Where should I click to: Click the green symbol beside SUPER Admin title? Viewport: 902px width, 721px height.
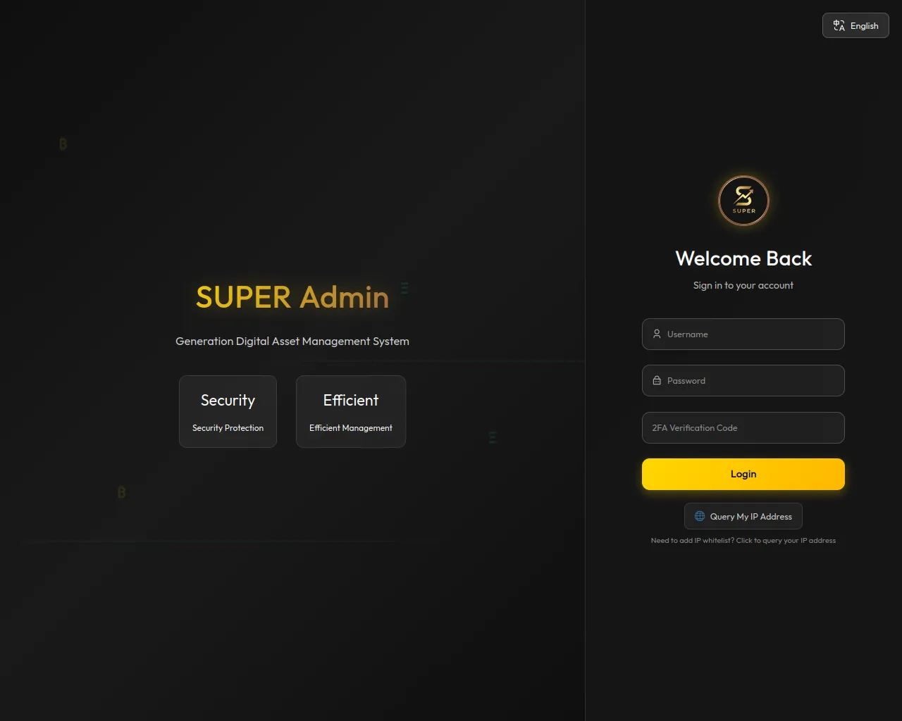404,288
